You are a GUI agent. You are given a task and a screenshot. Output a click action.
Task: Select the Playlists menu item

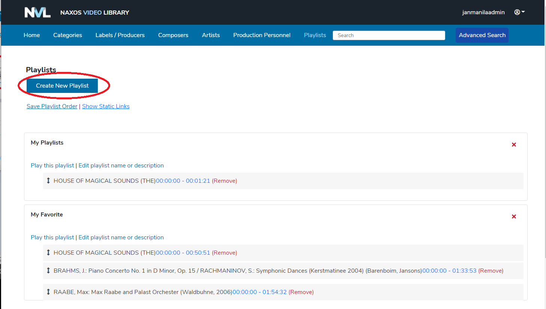315,35
